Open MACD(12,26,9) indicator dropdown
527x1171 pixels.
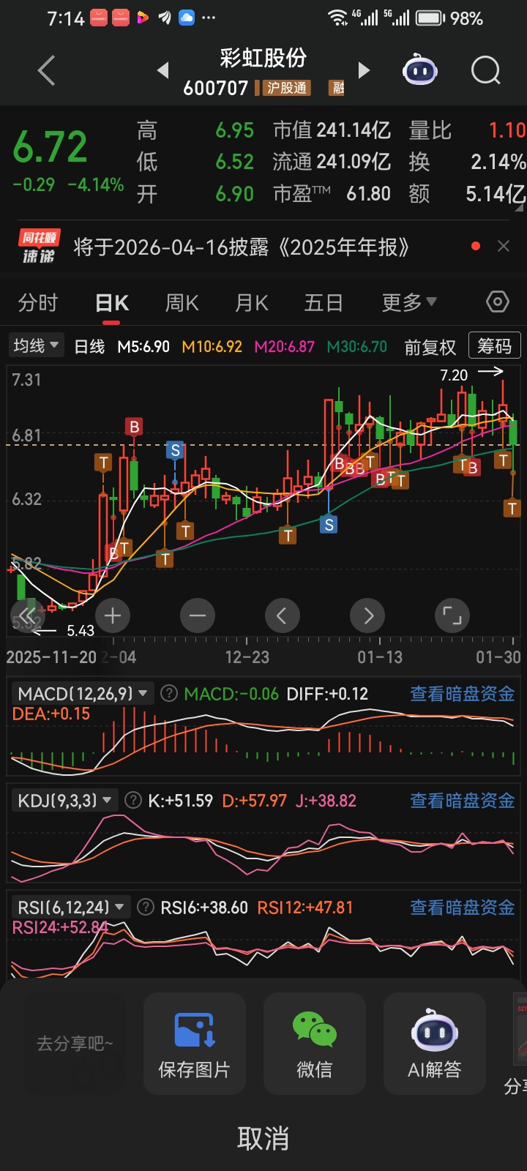[x=83, y=693]
